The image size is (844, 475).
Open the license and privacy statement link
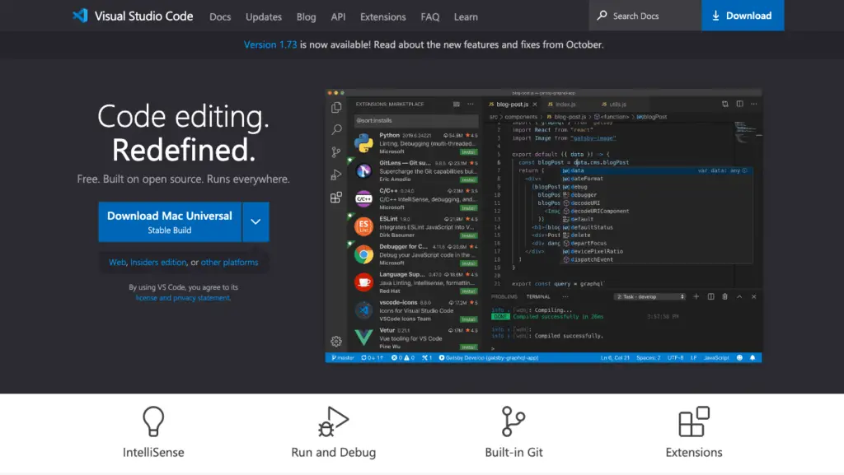coord(183,298)
